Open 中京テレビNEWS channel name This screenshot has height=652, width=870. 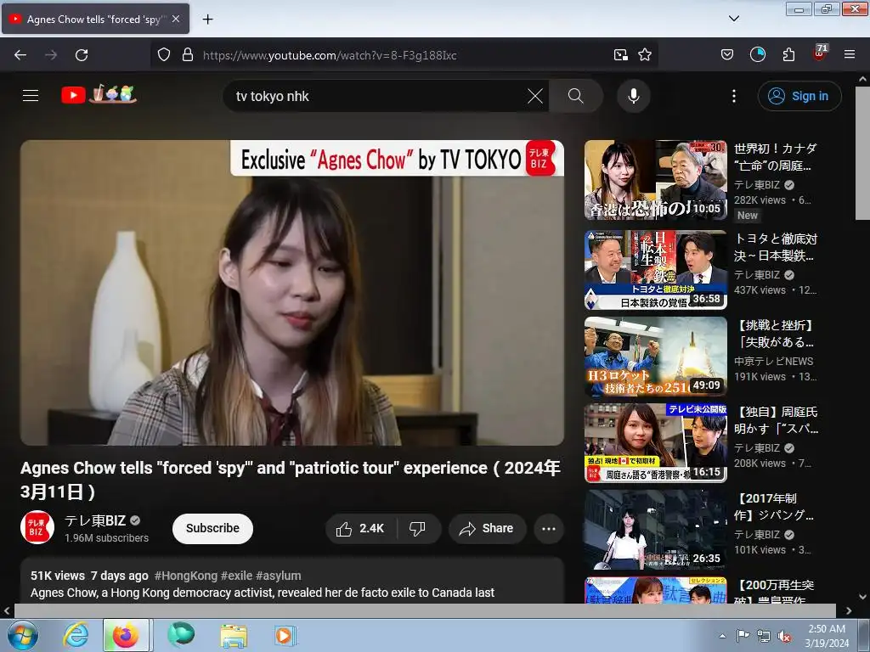[x=773, y=361]
